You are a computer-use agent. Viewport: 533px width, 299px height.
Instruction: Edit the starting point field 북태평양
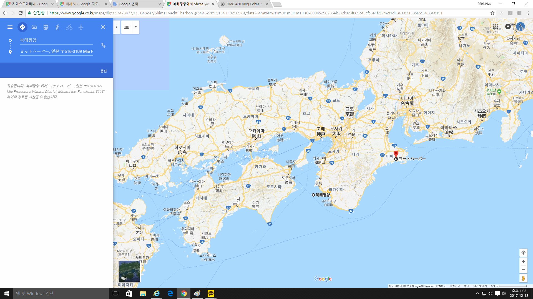tap(57, 40)
